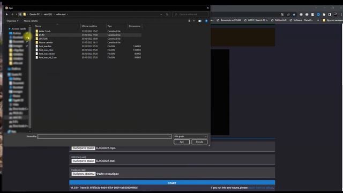Click the choose file button beside DJIG0002.mp4
The image size is (343, 193).
(x=83, y=148)
